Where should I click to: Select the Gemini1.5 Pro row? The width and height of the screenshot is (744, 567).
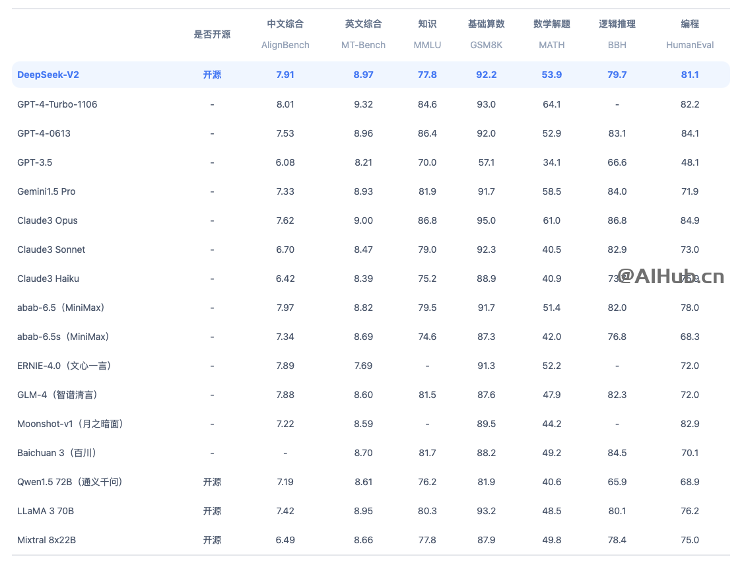click(46, 191)
